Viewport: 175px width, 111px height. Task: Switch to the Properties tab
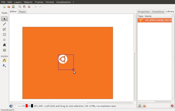[x=144, y=12]
